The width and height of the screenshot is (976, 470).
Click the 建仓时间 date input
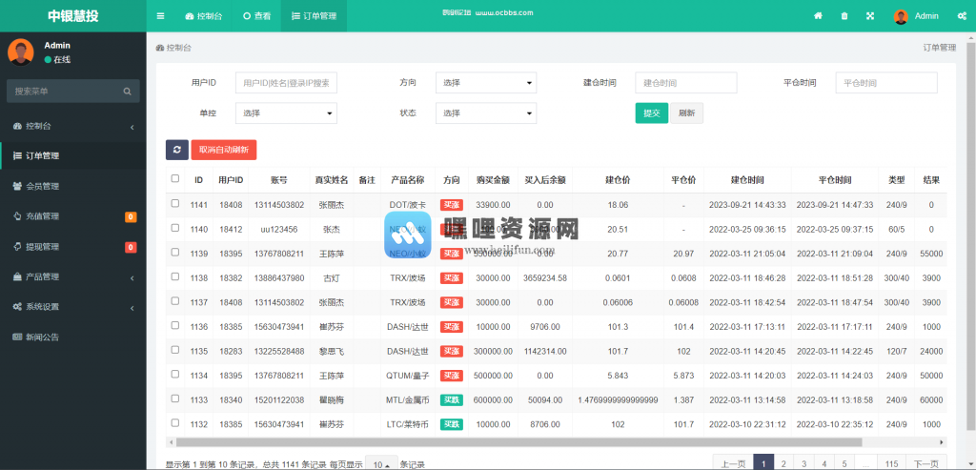[x=686, y=82]
